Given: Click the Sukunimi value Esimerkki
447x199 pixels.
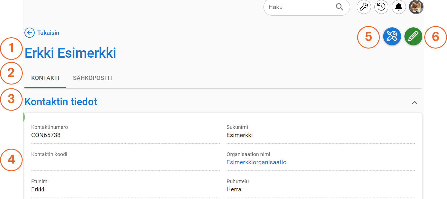Looking at the screenshot, I should [x=239, y=135].
